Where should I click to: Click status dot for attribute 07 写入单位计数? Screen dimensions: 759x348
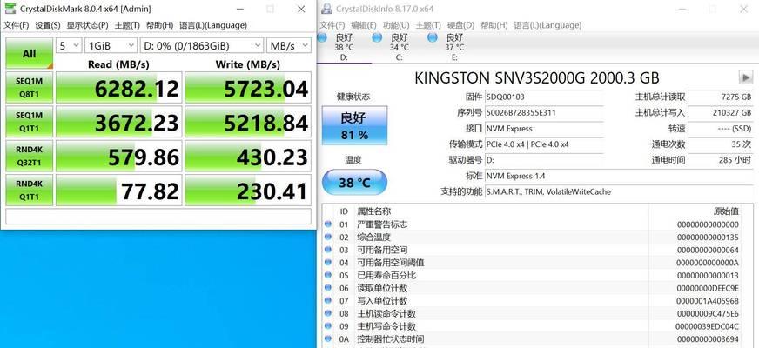click(x=327, y=300)
